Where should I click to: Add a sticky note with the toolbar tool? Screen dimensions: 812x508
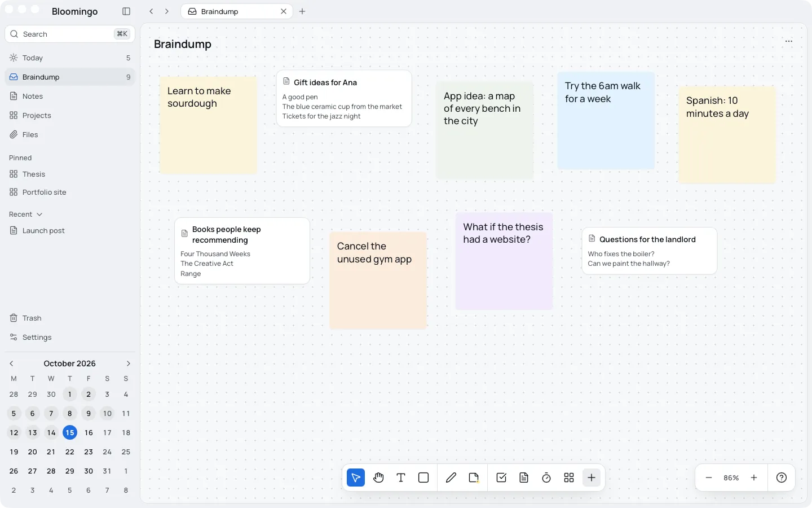tap(474, 478)
